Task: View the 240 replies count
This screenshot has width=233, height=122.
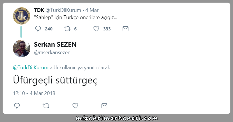Action: (49, 29)
